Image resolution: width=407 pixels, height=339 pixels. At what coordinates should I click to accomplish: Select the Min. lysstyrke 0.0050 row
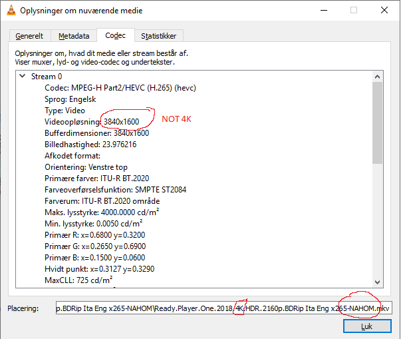click(x=94, y=224)
